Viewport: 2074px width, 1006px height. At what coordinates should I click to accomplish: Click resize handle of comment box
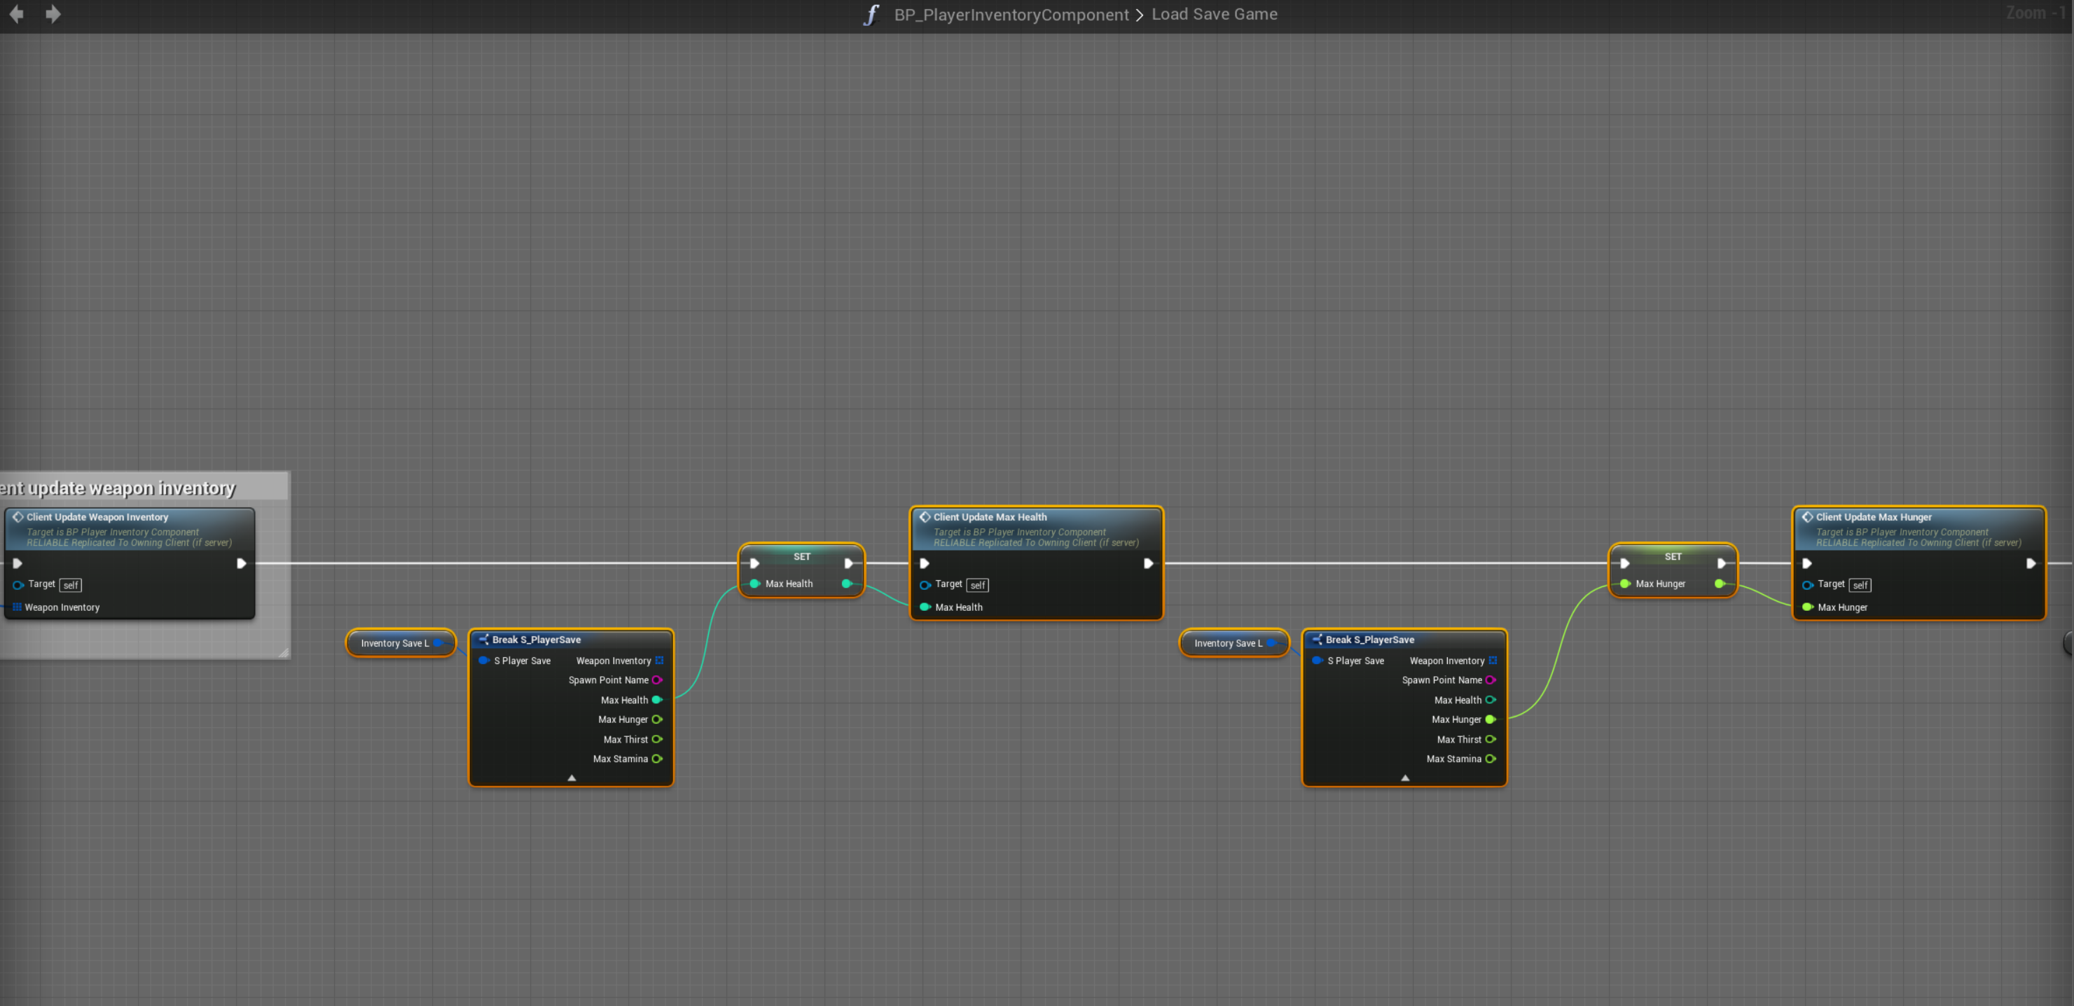284,652
